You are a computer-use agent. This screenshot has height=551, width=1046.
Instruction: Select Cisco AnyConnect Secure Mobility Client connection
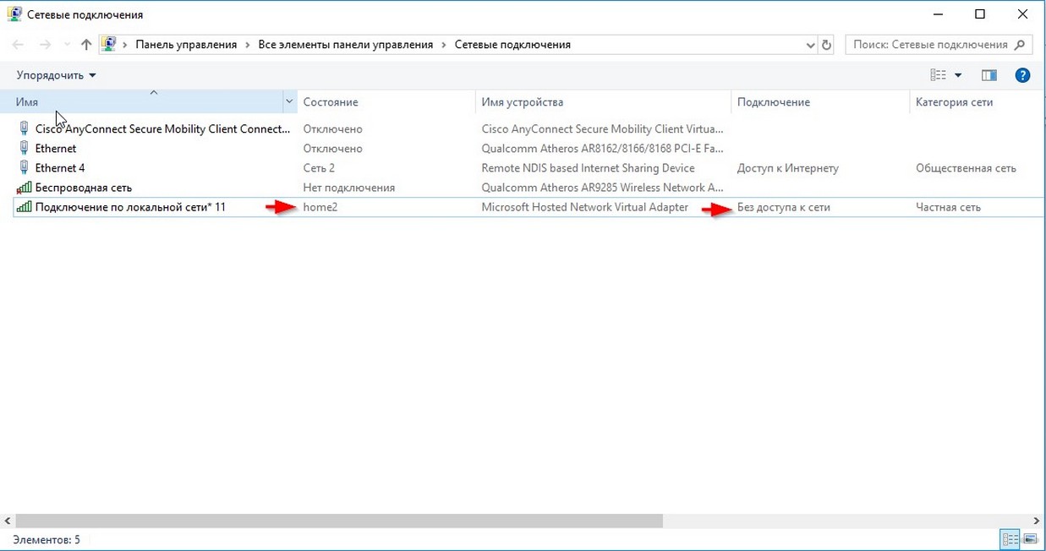[162, 129]
